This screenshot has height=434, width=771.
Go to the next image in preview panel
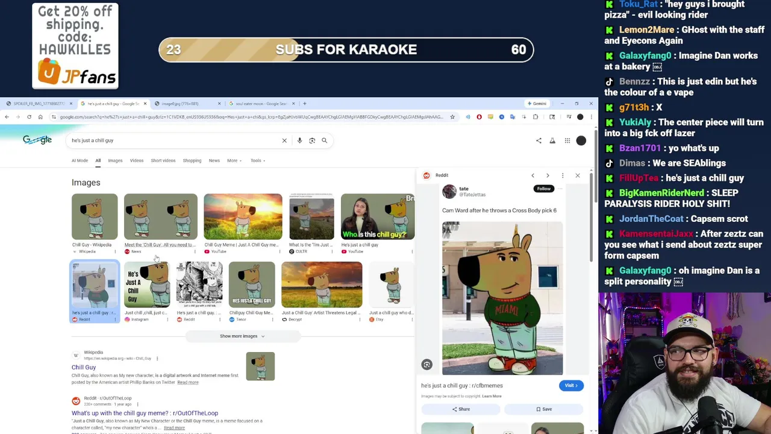pyautogui.click(x=548, y=175)
